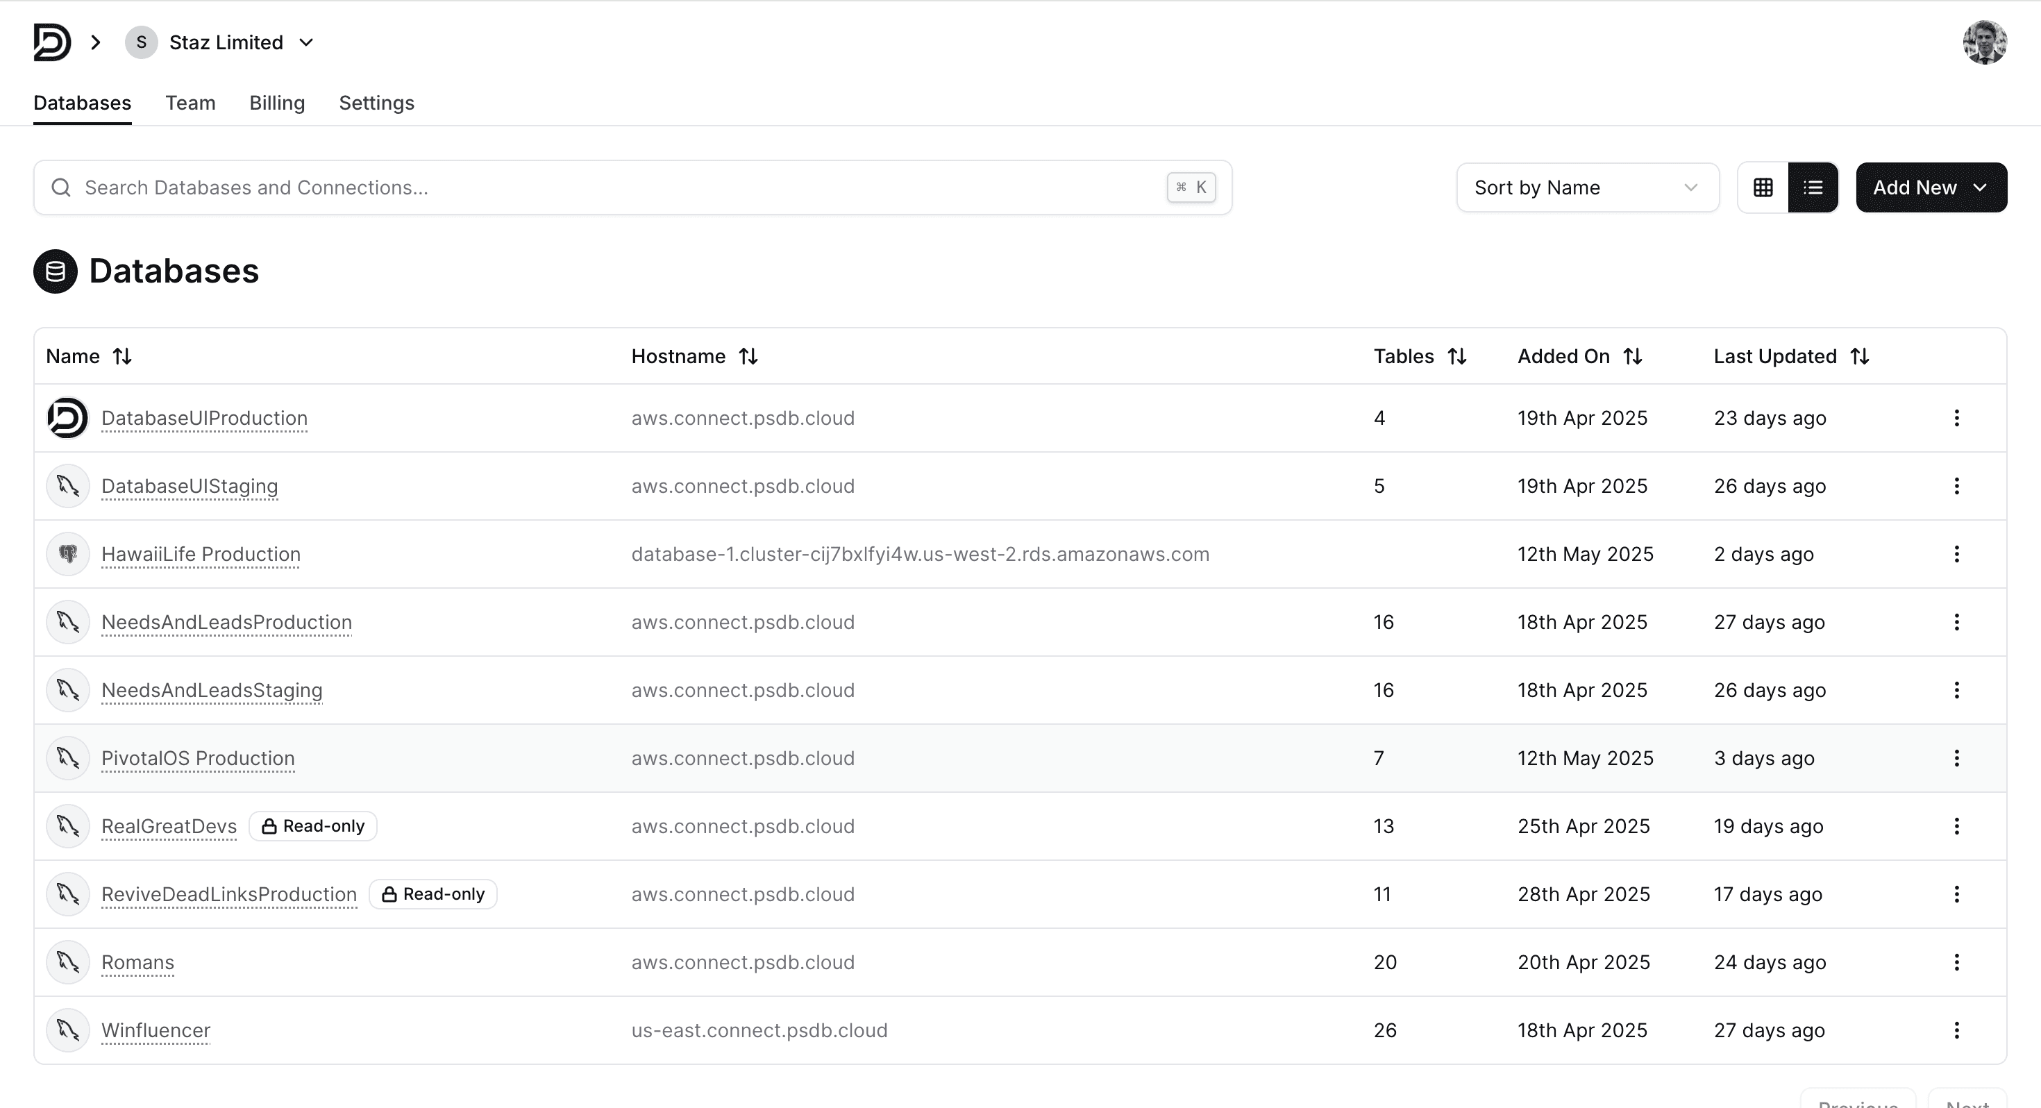Open the PivotalOS Production database link
Viewport: 2041px width, 1108px height.
[198, 759]
